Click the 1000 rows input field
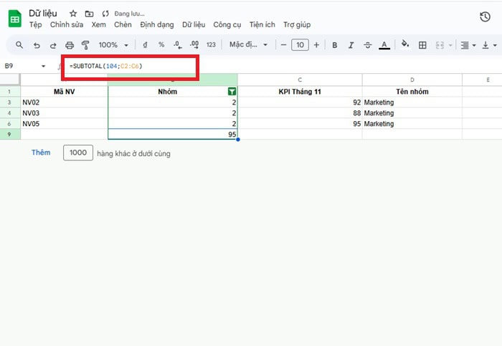 (78, 153)
